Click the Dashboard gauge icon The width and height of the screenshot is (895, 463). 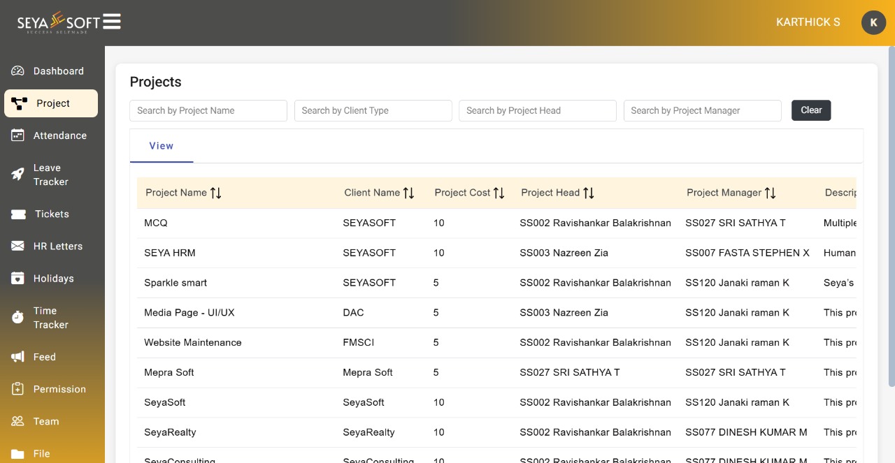point(17,71)
